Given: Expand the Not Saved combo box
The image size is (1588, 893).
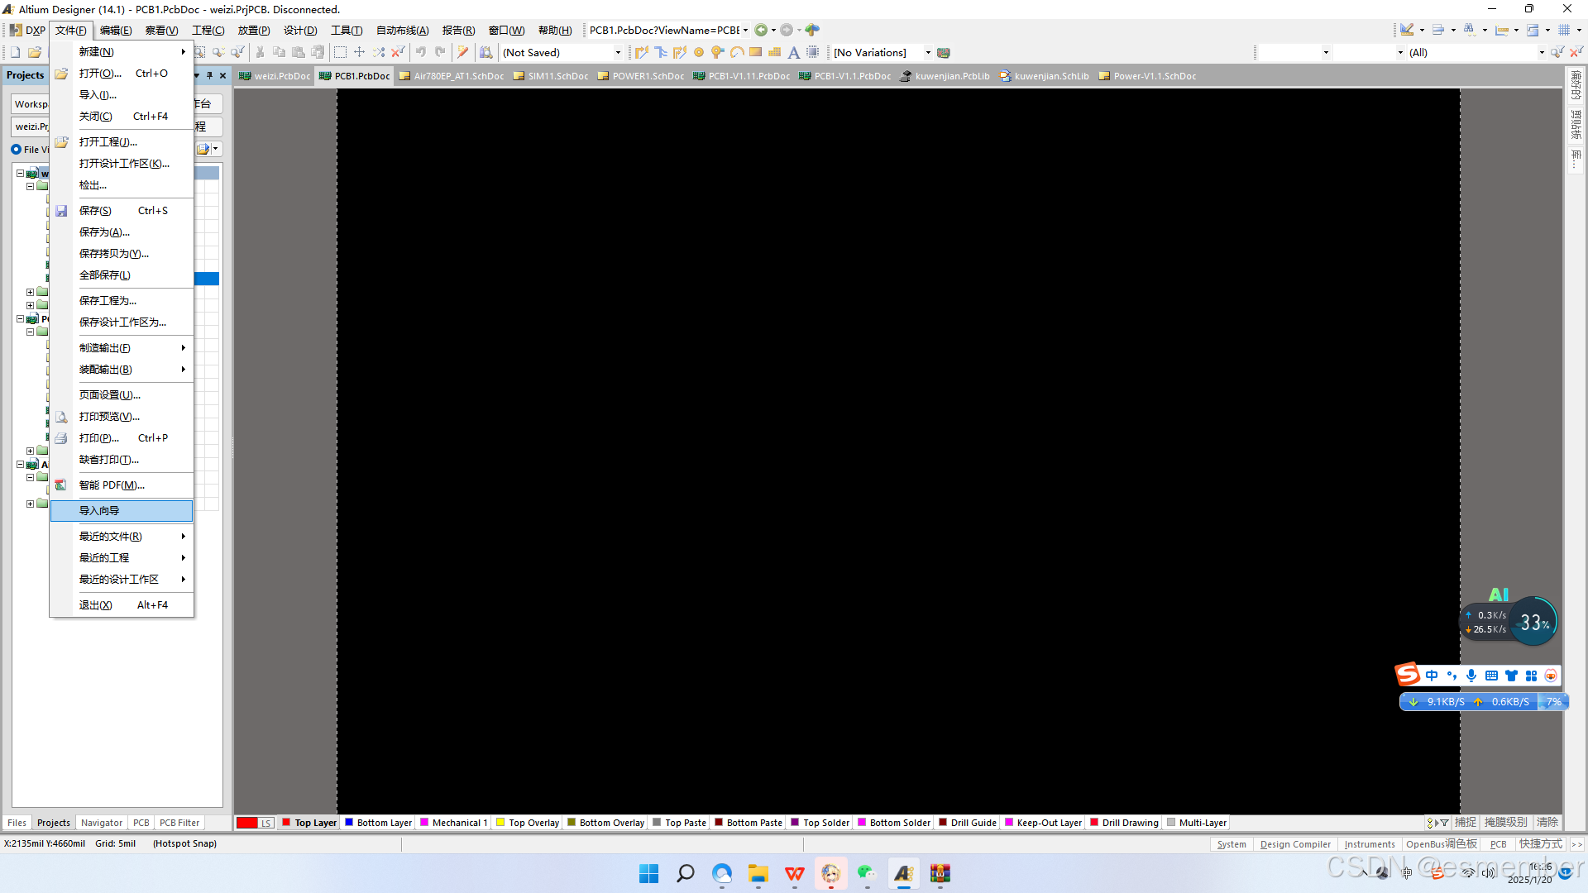Looking at the screenshot, I should (x=618, y=52).
